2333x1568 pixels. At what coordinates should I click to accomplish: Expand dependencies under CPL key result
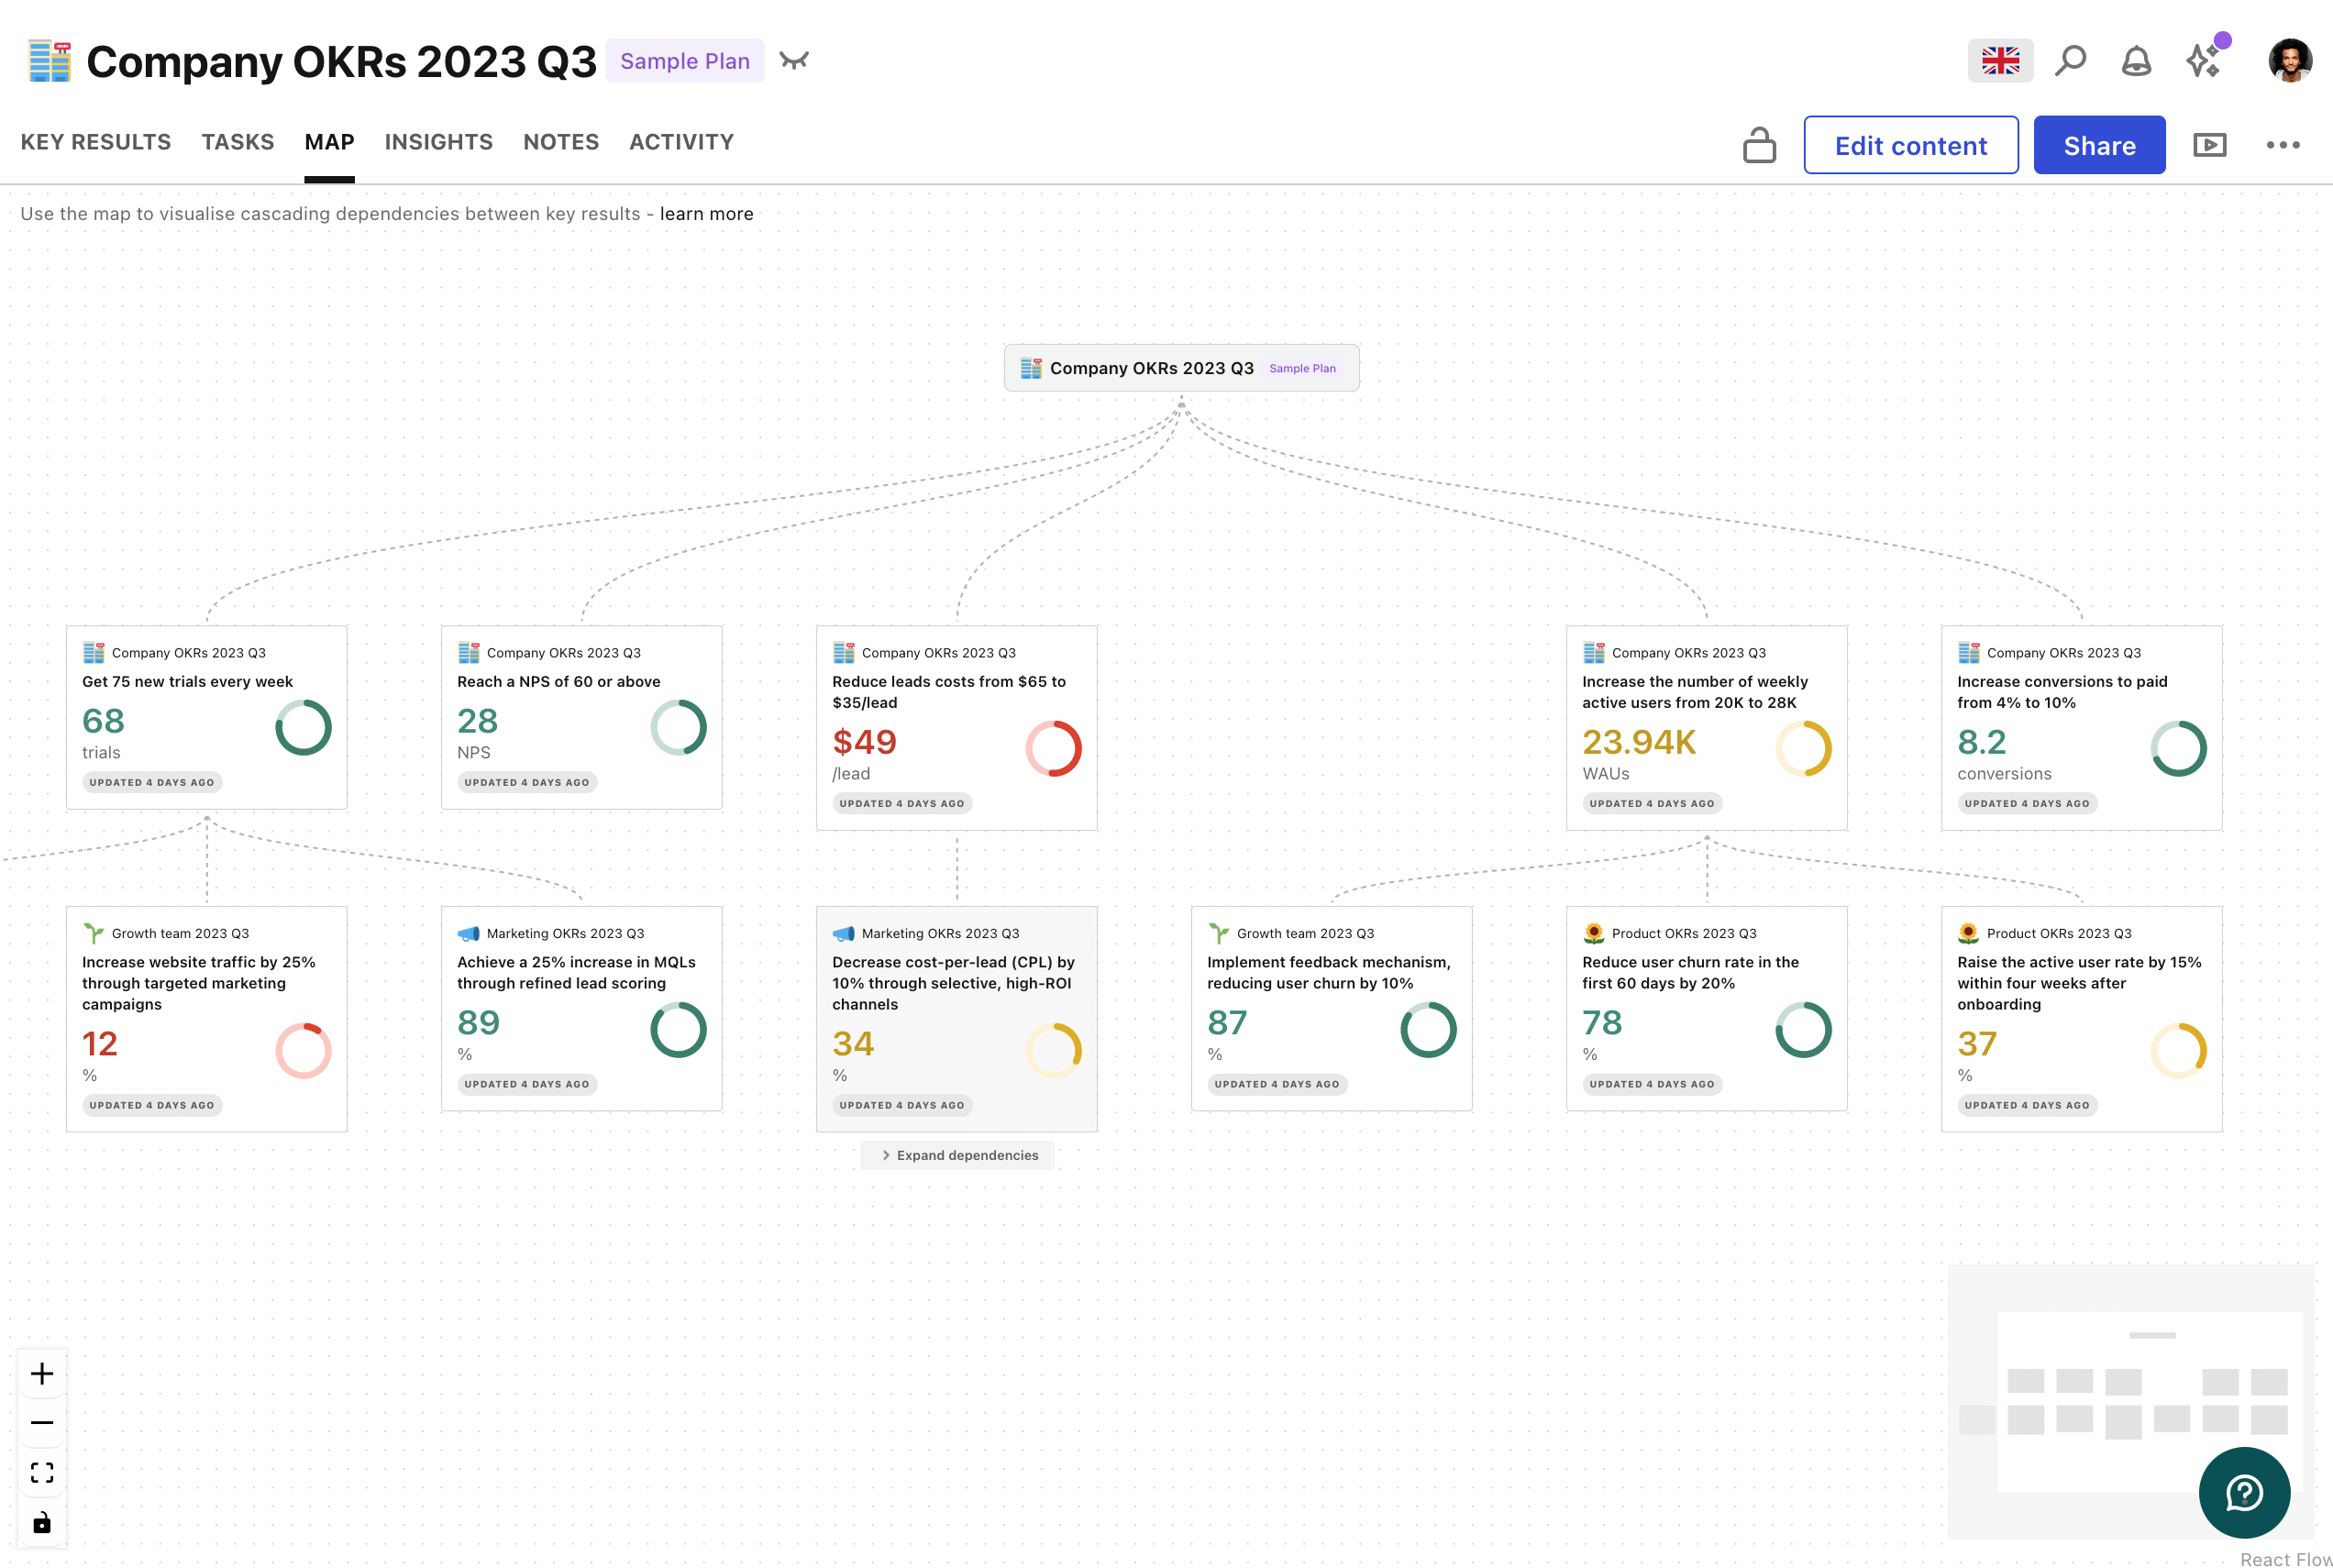tap(958, 1155)
